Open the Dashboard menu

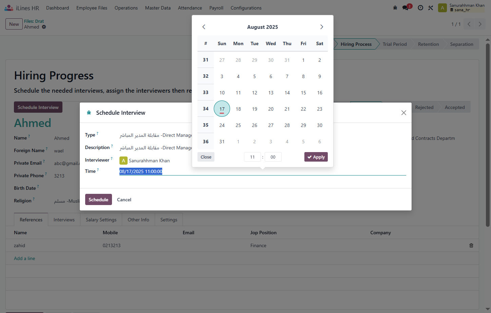58,8
